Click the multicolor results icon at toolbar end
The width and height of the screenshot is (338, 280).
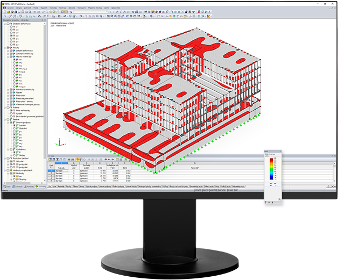(209, 16)
